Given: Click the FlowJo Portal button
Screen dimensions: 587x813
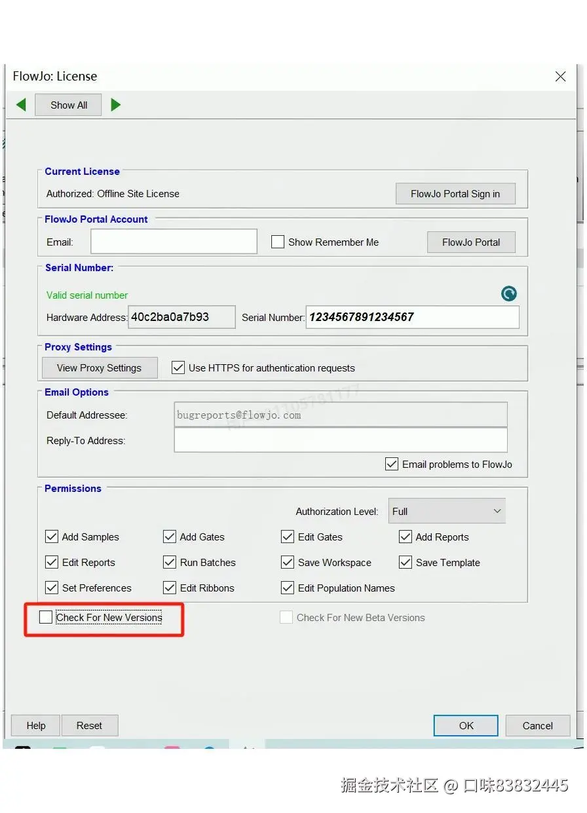Looking at the screenshot, I should tap(470, 242).
